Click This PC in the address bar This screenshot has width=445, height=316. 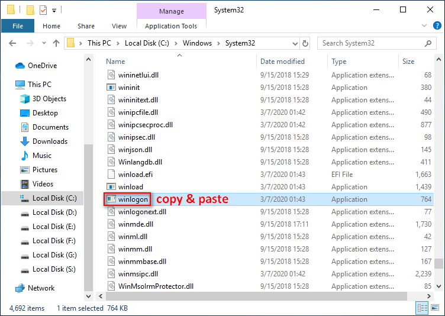[x=99, y=43]
